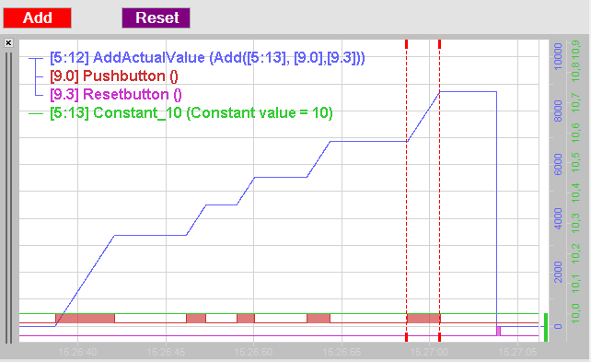
Task: Click the left red dashed marker's top handle
Action: (406, 43)
